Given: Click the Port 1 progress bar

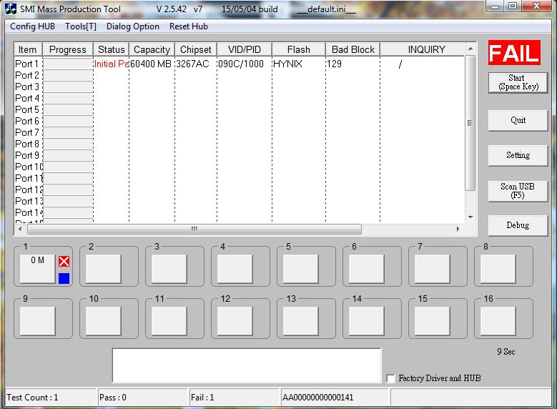Looking at the screenshot, I should [68, 64].
